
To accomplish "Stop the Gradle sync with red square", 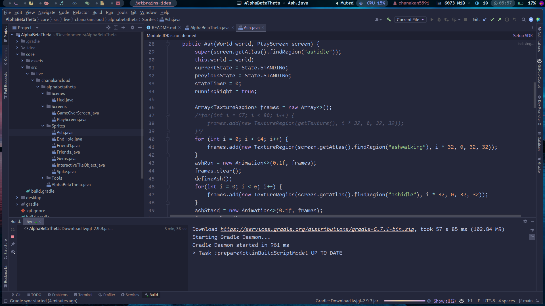I will (x=13, y=237).
